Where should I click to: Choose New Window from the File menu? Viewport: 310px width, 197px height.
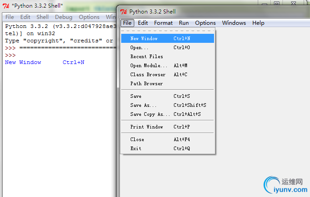pos(168,38)
